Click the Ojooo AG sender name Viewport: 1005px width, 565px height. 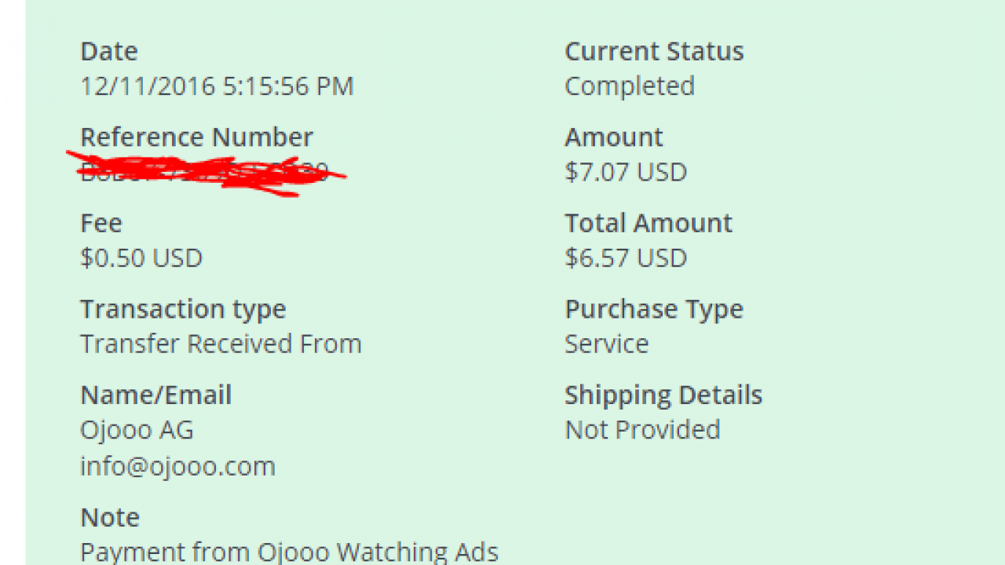(137, 430)
